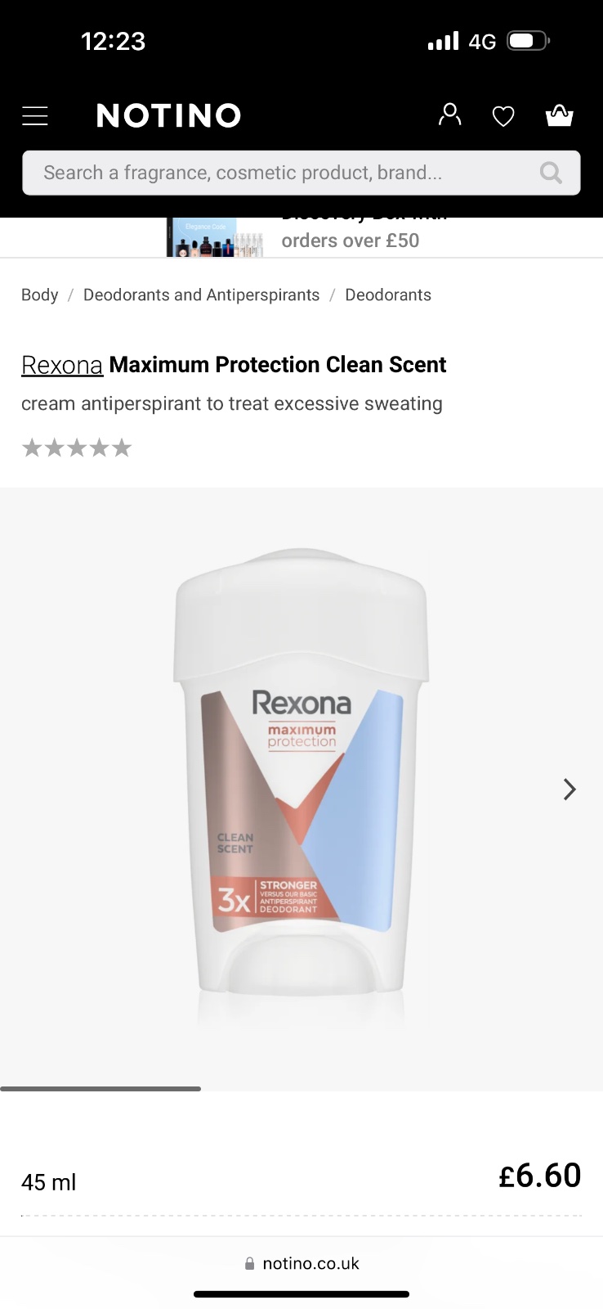Click the NOTINO logo
The image size is (603, 1309).
[x=169, y=115]
